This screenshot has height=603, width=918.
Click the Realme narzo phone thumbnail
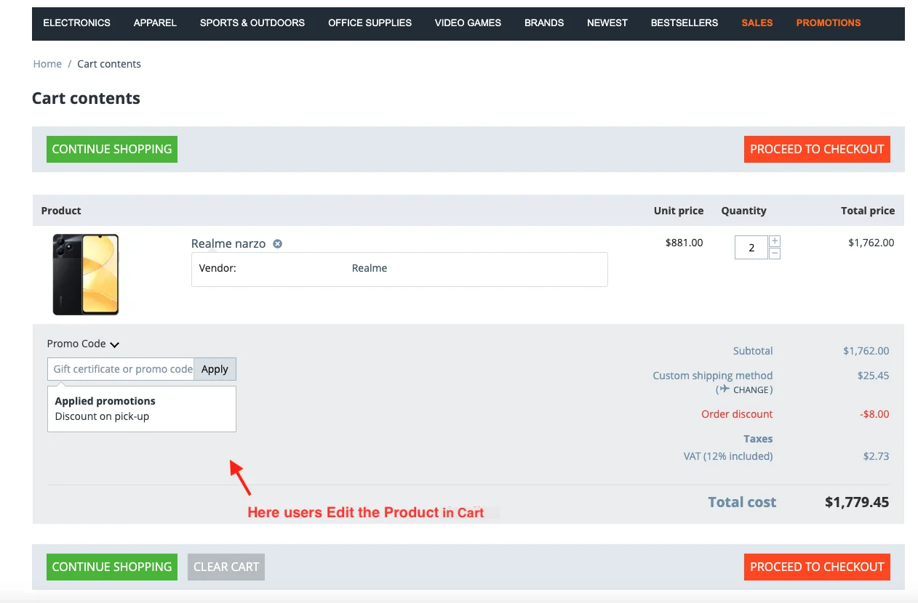click(x=86, y=274)
